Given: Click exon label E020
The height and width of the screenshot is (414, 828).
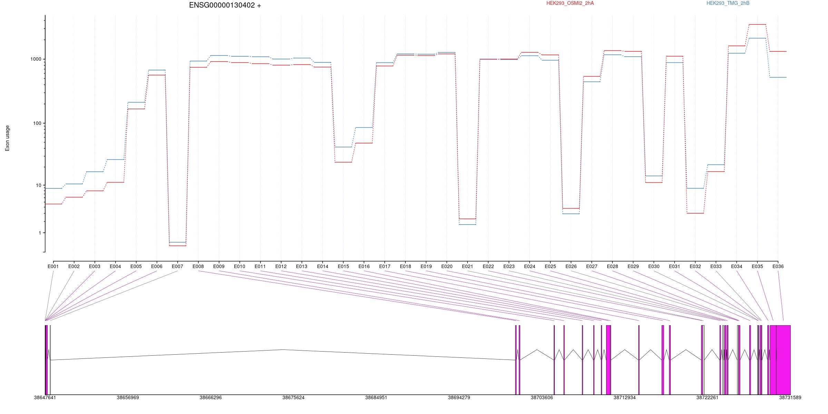Looking at the screenshot, I should coord(447,266).
